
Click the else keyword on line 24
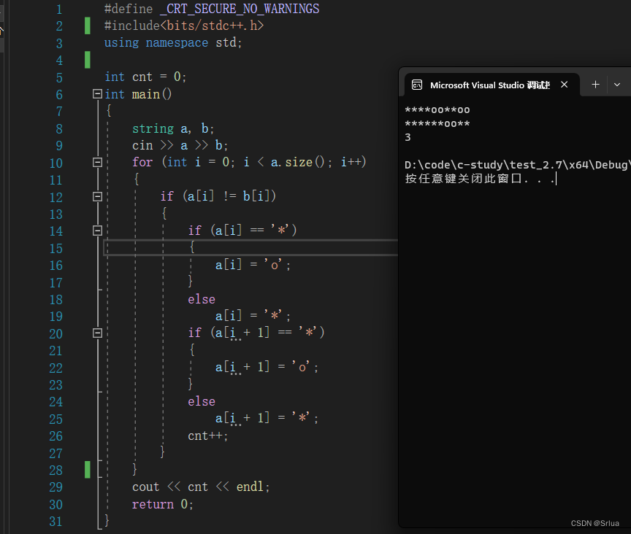(x=202, y=401)
